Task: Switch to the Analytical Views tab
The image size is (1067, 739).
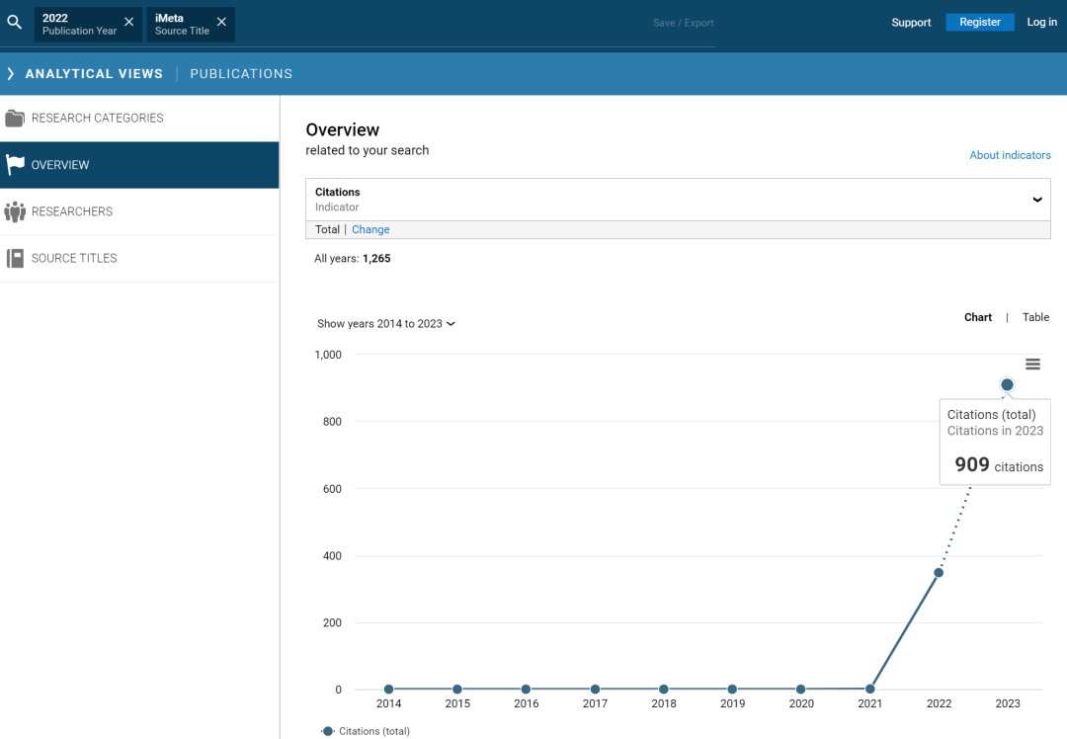Action: coord(94,73)
